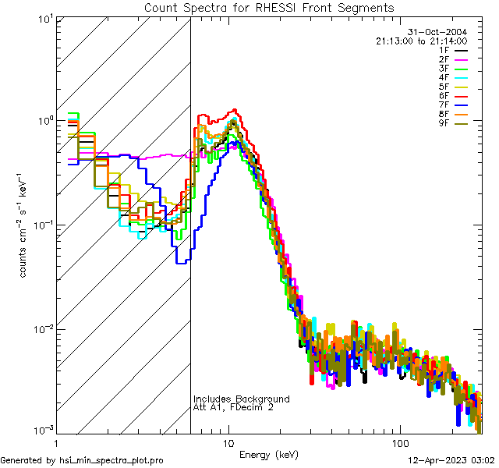Click the green 3F legend line
The height and width of the screenshot is (468, 499).
(x=460, y=69)
